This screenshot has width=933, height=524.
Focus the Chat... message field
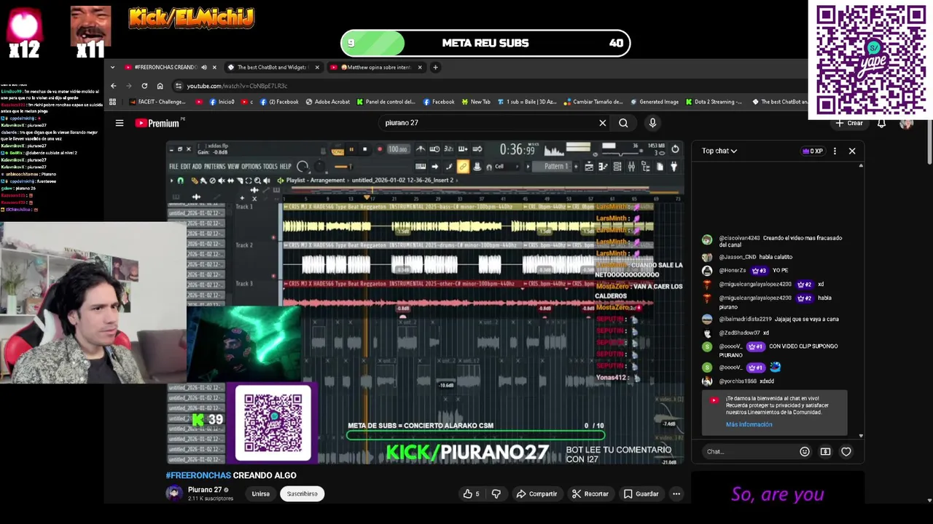tap(749, 451)
